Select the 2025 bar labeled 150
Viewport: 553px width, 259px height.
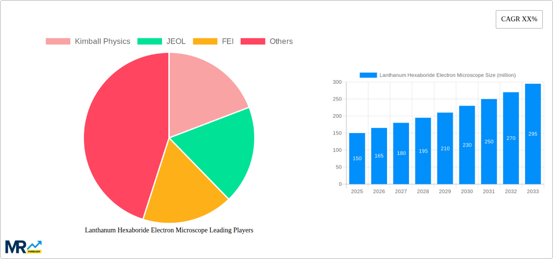357,158
